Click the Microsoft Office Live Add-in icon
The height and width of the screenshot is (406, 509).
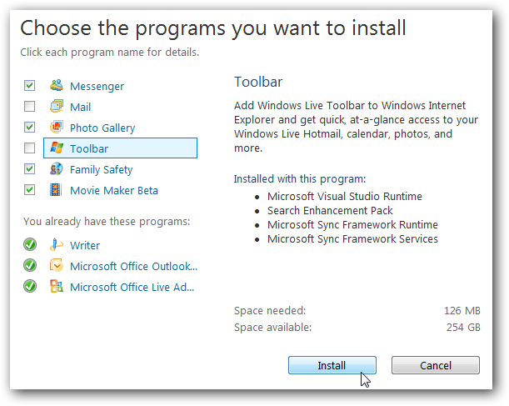tap(57, 287)
